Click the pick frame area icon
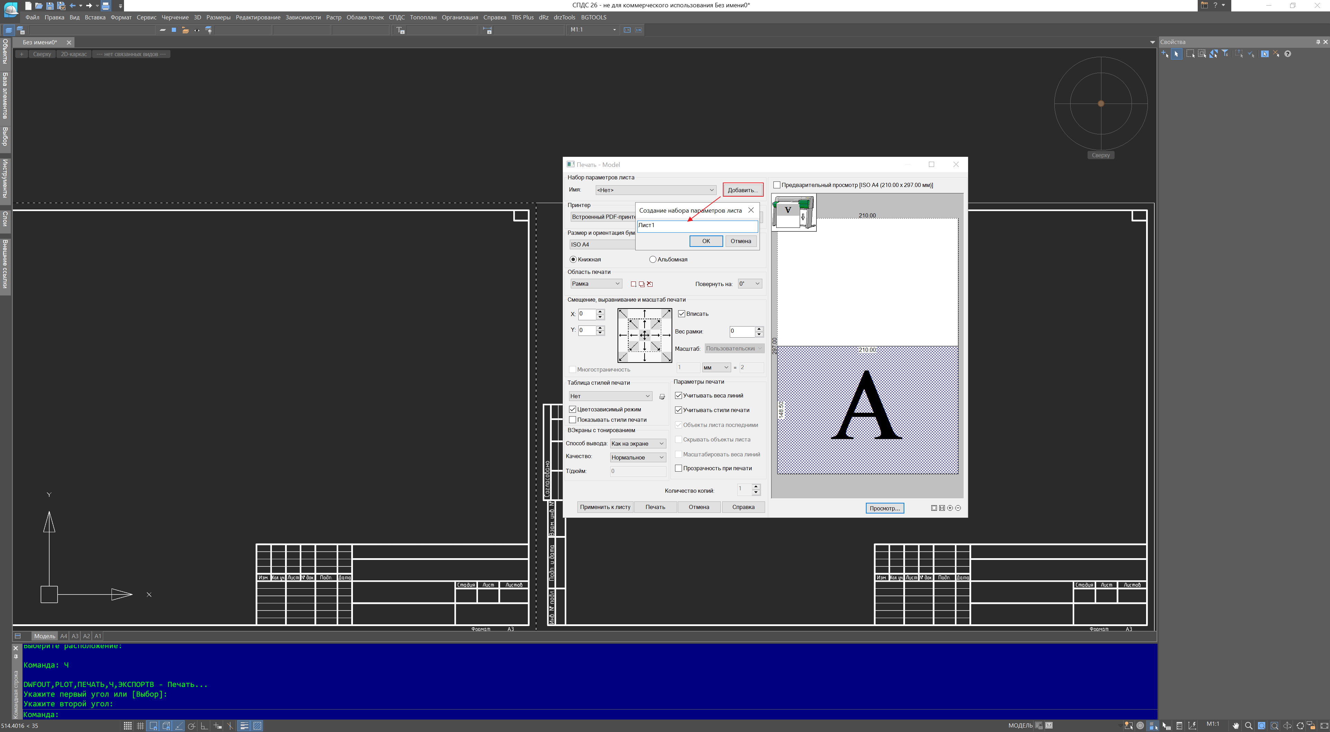The height and width of the screenshot is (732, 1330). pyautogui.click(x=633, y=284)
